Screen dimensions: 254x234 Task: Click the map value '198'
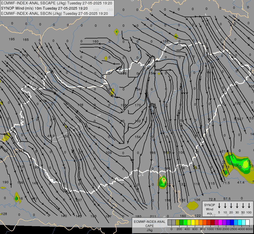[168, 200]
